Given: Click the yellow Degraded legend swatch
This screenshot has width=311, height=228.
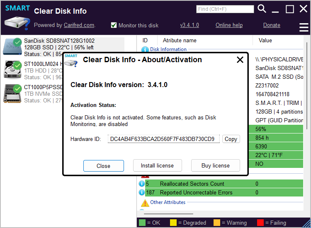Looking at the screenshot, I should click(173, 223).
